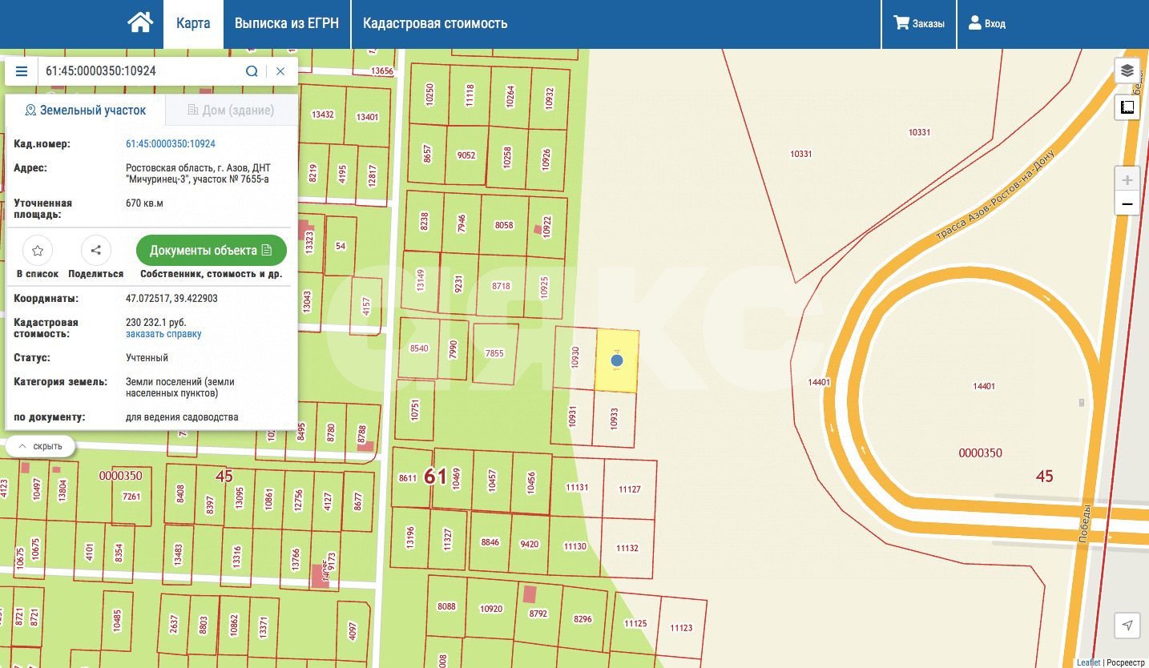
Task: Click the cadastral number search field
Action: click(140, 71)
